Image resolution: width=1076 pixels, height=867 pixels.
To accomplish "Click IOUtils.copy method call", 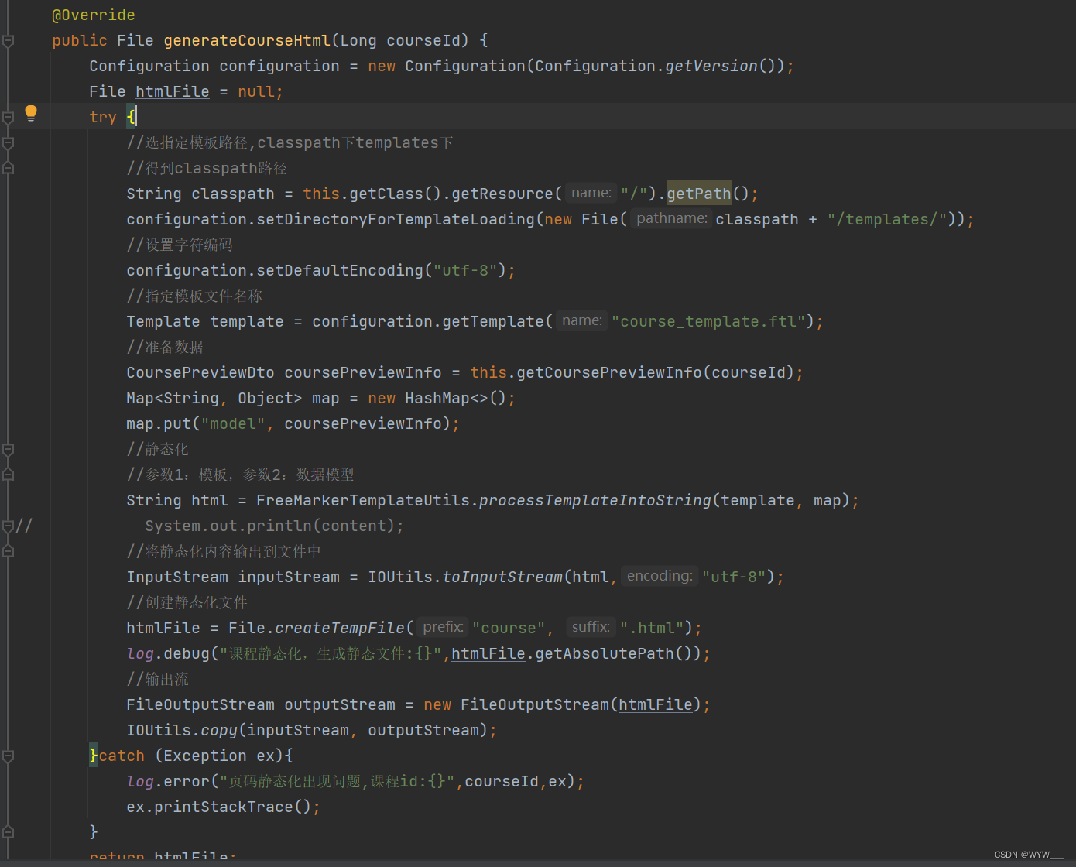I will coord(182,730).
